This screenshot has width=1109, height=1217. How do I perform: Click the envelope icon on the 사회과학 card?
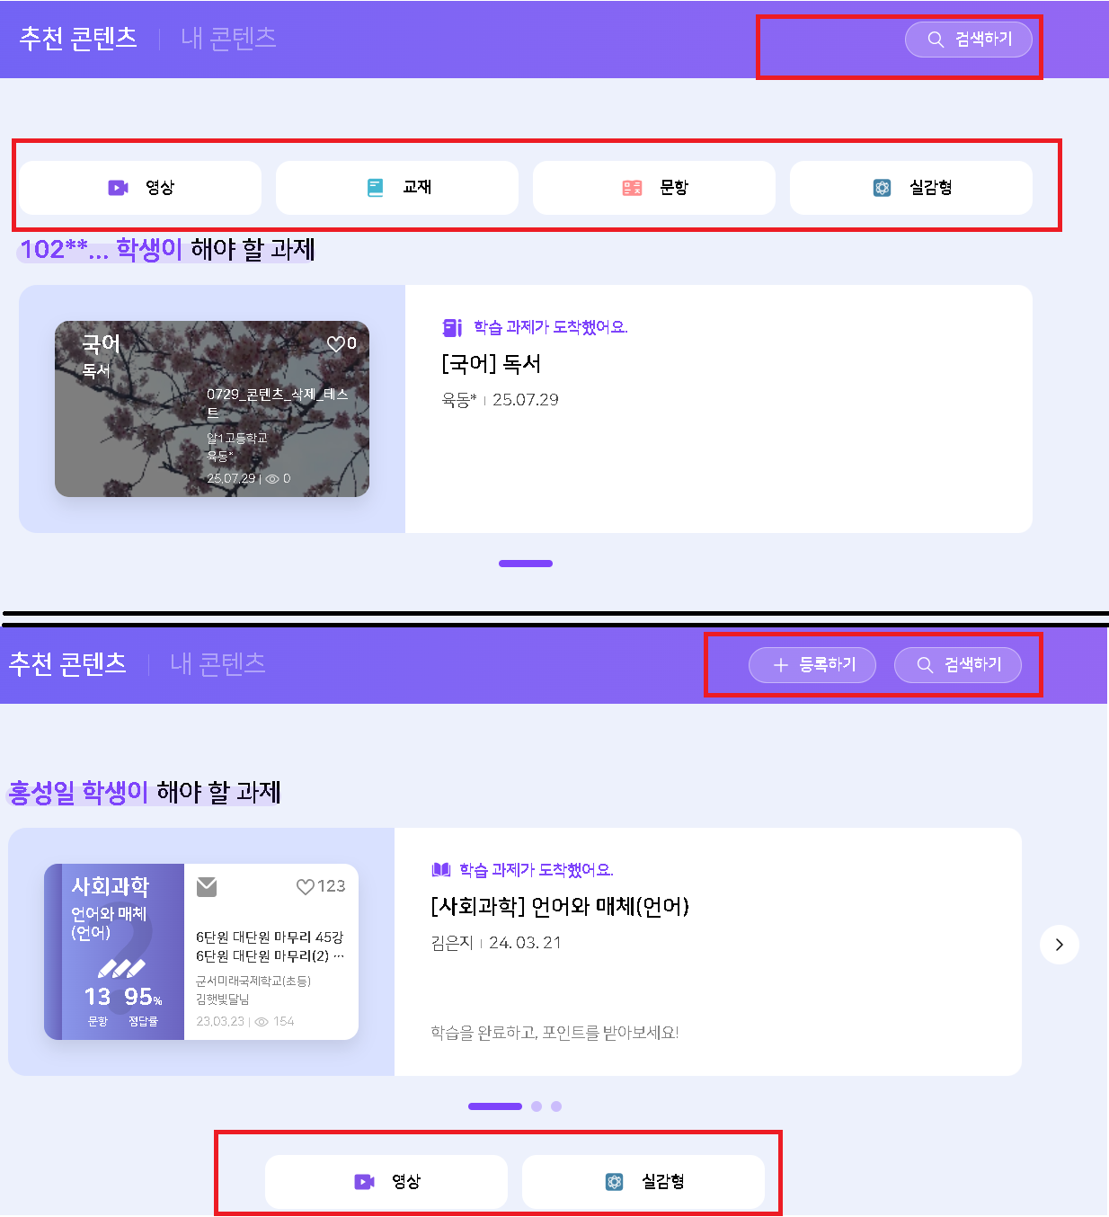pos(207,887)
